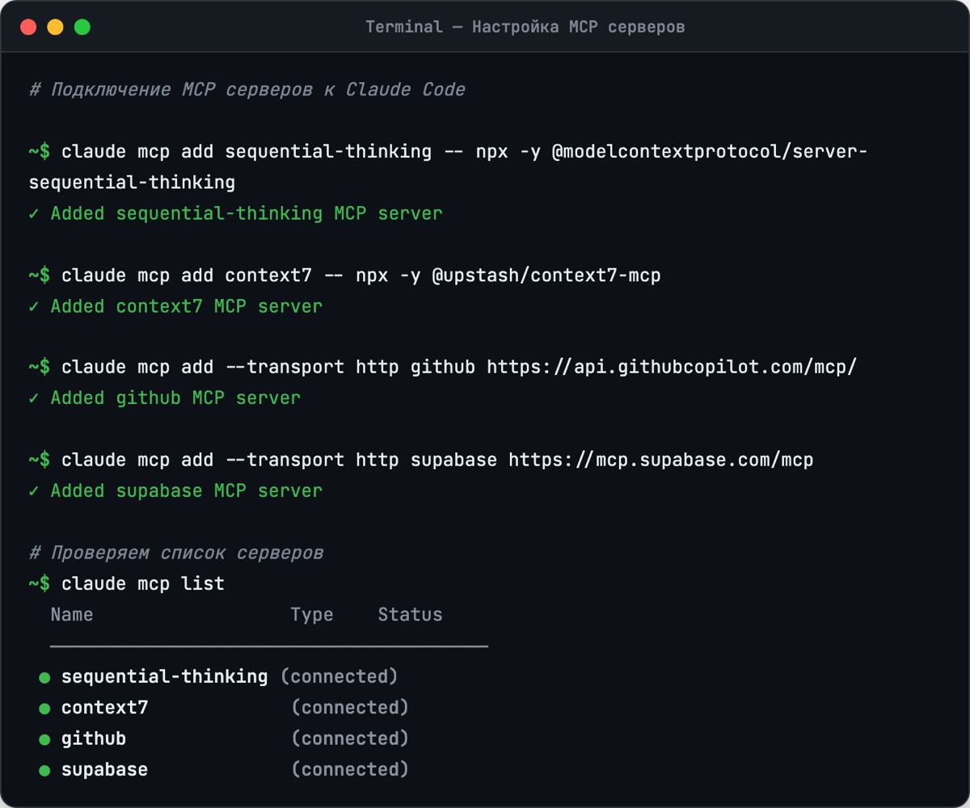
Task: Click the checkmark before Added supabase
Action: pyautogui.click(x=34, y=491)
